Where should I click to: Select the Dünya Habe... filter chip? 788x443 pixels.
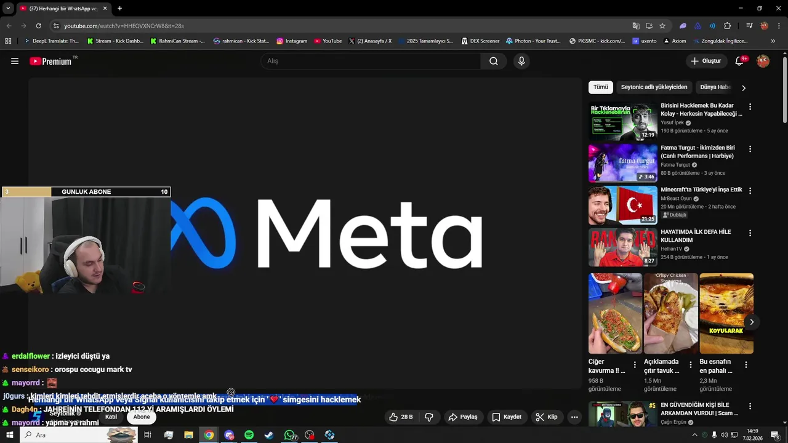[715, 87]
